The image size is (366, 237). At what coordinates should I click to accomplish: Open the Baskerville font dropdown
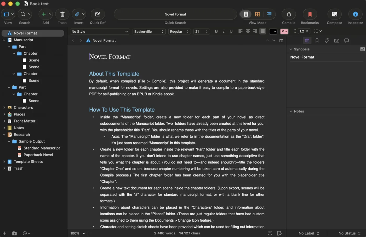tap(149, 31)
